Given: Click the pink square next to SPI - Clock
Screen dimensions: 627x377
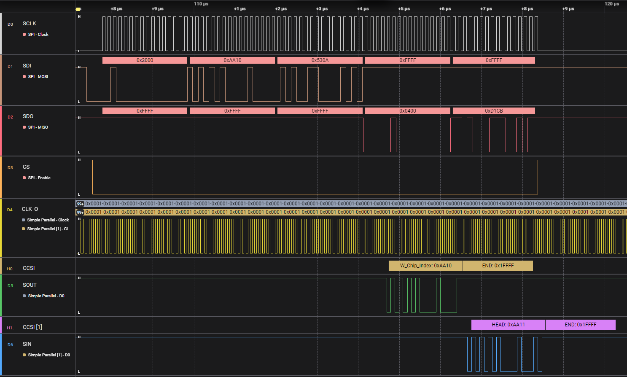Looking at the screenshot, I should [24, 35].
